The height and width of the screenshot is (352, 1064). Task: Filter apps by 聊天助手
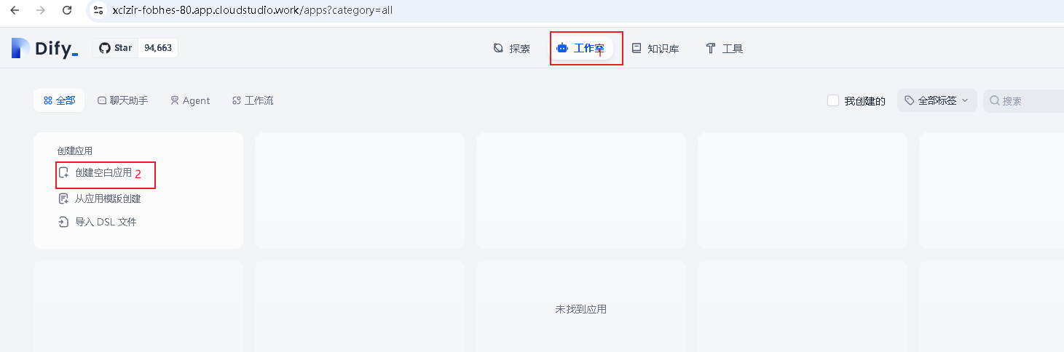(122, 100)
